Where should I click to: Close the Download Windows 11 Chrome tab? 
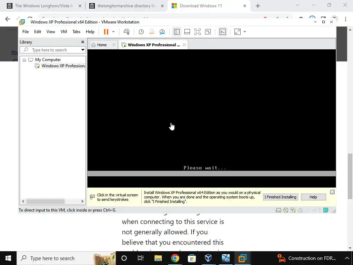tap(245, 6)
